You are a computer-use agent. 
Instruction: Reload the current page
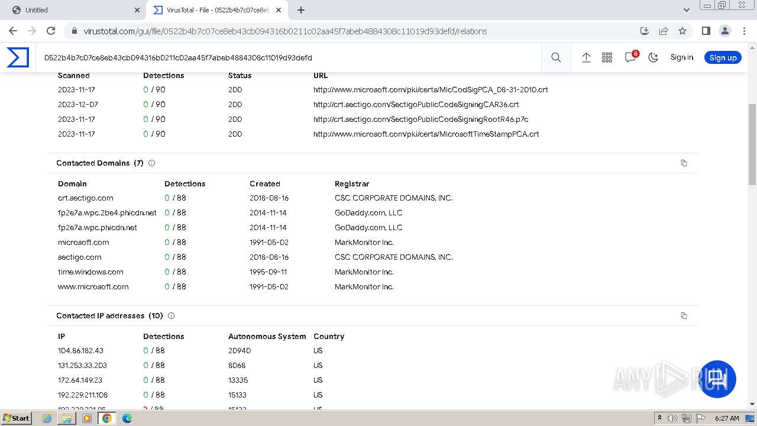(x=51, y=31)
